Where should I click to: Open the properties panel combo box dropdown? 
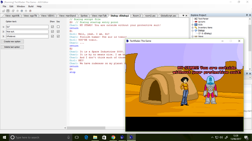pos(250,77)
